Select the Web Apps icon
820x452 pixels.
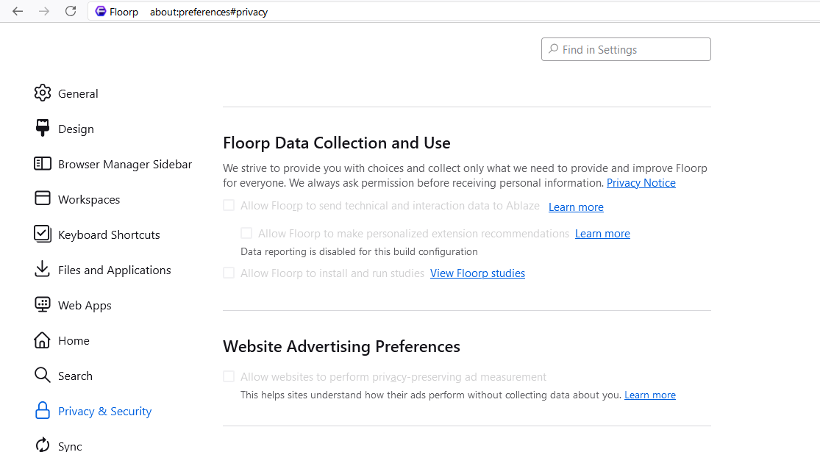[43, 305]
